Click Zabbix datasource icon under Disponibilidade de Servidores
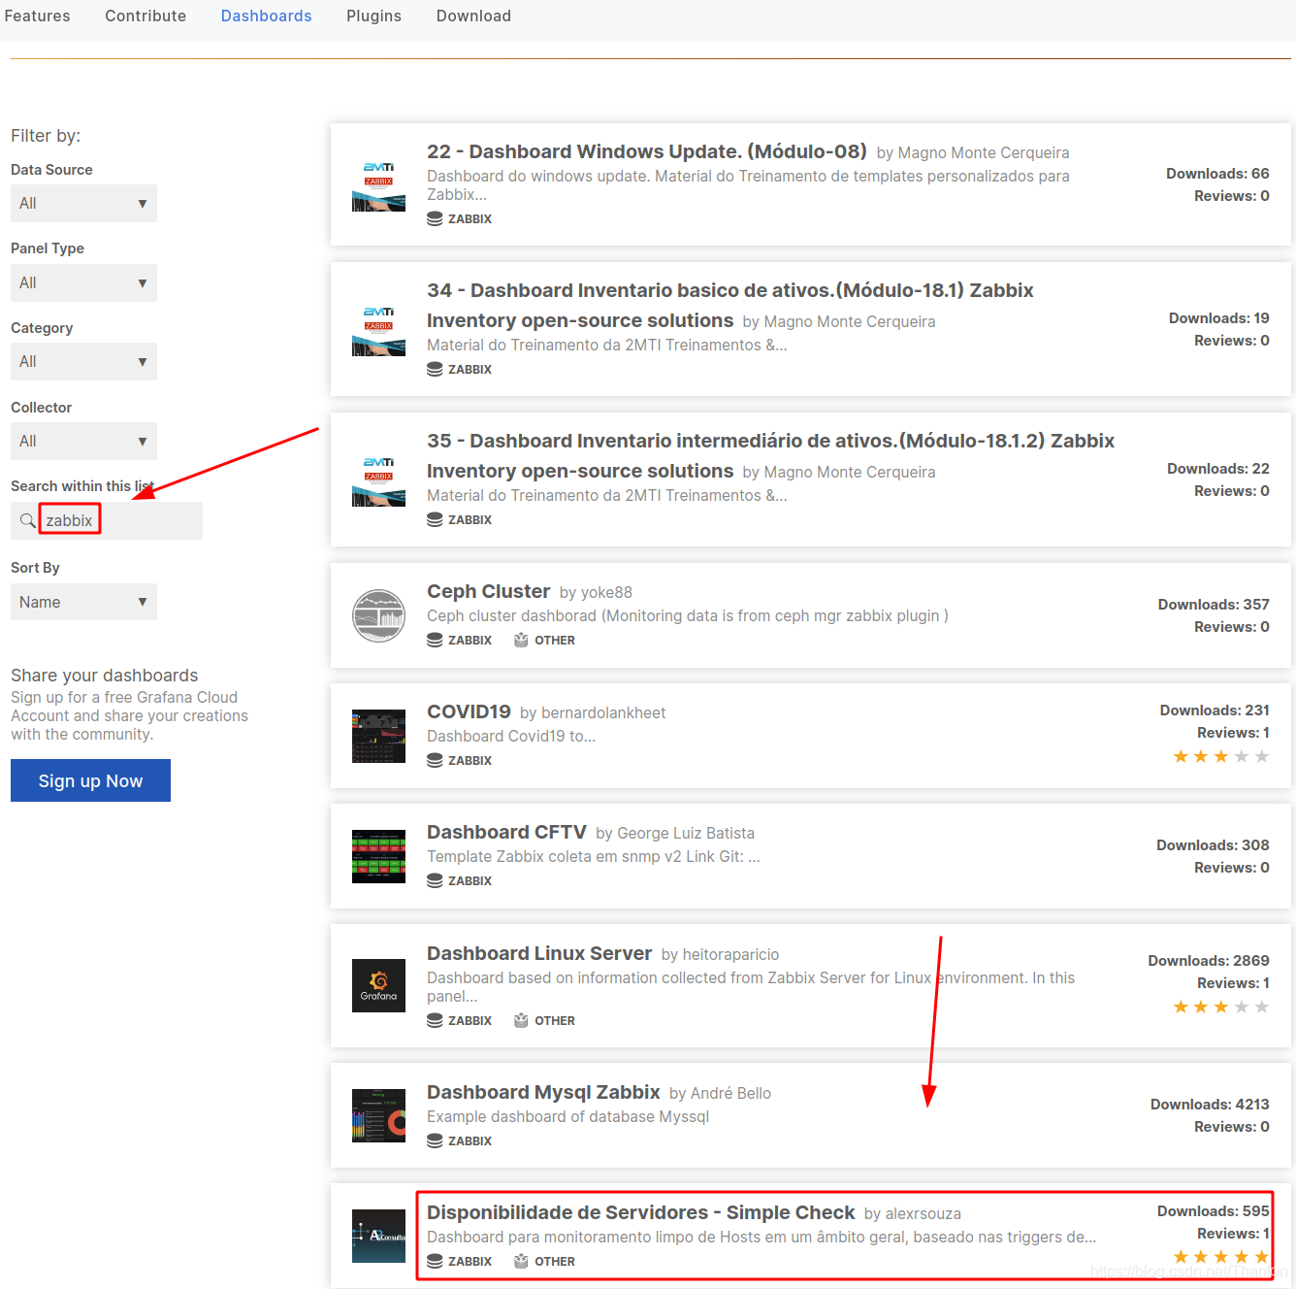The width and height of the screenshot is (1296, 1289). click(x=435, y=1262)
